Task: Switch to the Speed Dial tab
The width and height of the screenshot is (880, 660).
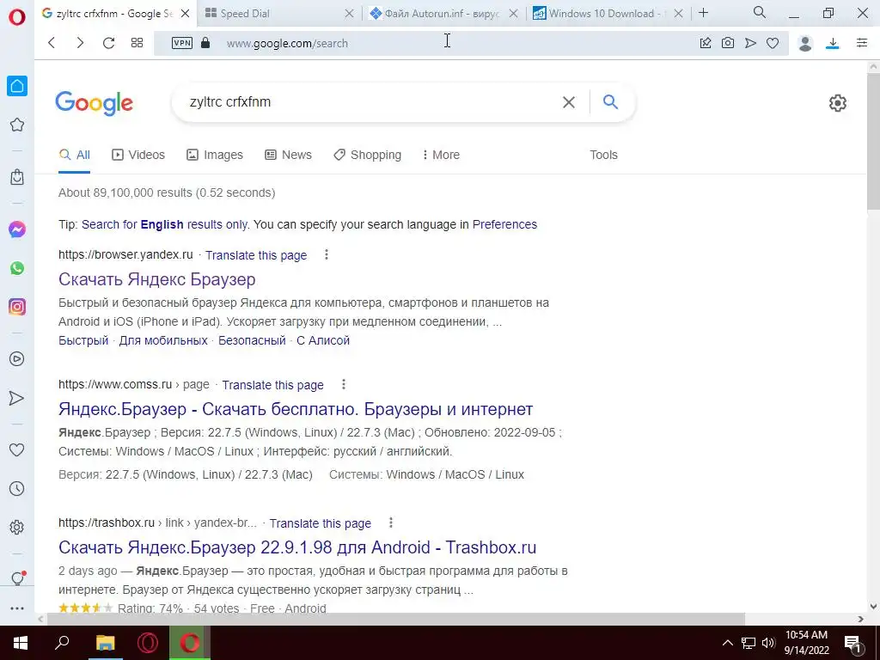Action: coord(245,14)
